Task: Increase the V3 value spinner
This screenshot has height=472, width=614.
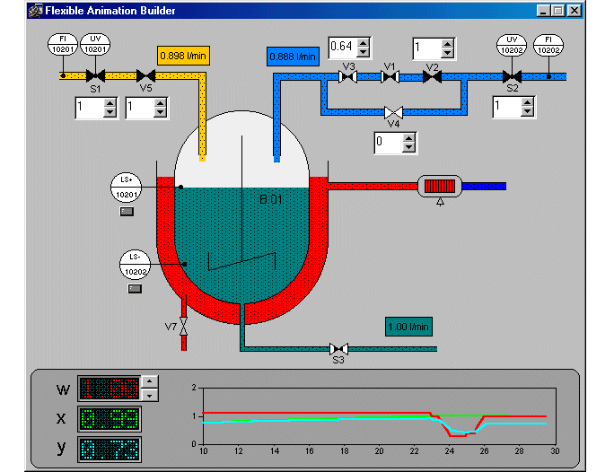Action: pos(364,42)
